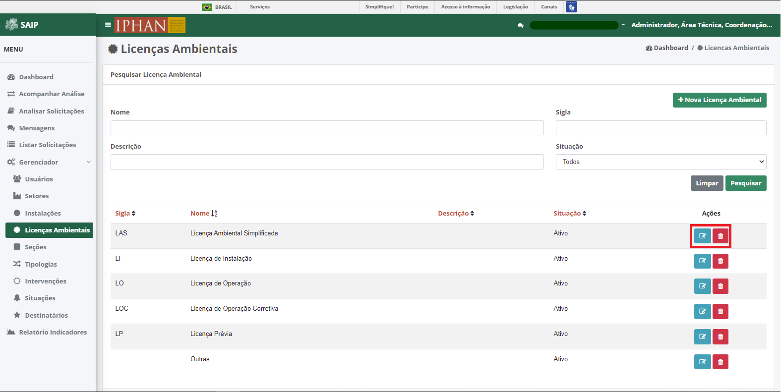Screen dimensions: 781x392
Task: Open Analisar Solicitações in sidebar
Action: 51,111
